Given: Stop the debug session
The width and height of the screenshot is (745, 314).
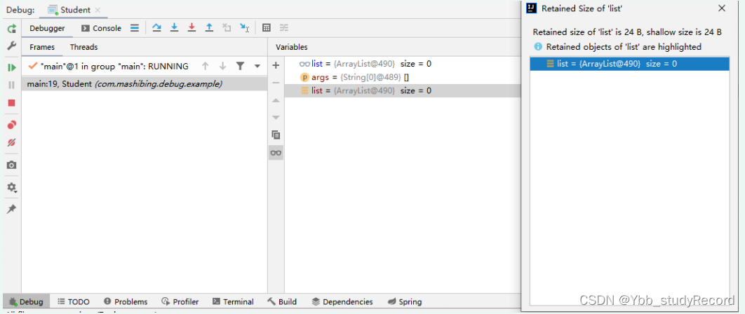Looking at the screenshot, I should pos(11,102).
